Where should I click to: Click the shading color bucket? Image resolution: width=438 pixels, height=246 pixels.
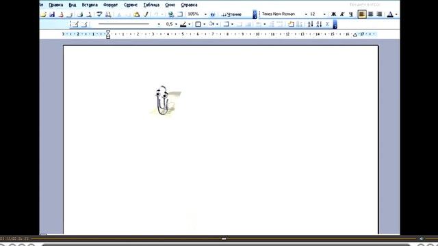pyautogui.click(x=211, y=25)
